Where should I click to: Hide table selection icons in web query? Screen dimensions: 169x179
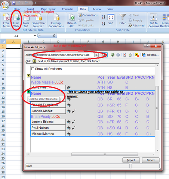[137, 55]
